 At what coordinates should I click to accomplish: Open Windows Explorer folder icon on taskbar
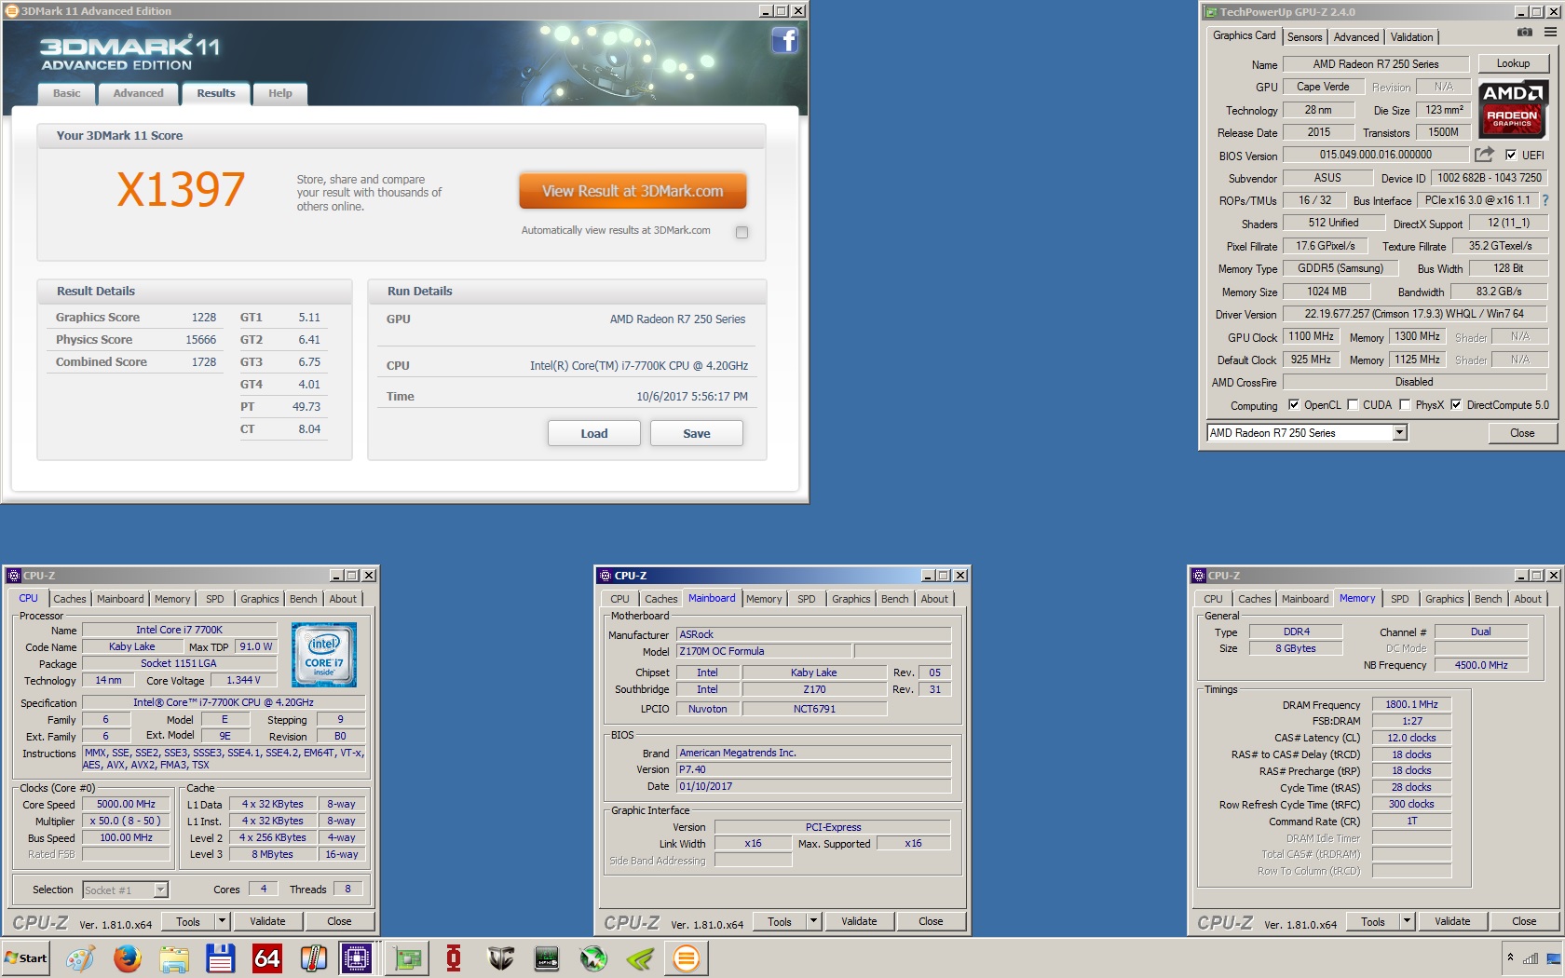tap(173, 958)
